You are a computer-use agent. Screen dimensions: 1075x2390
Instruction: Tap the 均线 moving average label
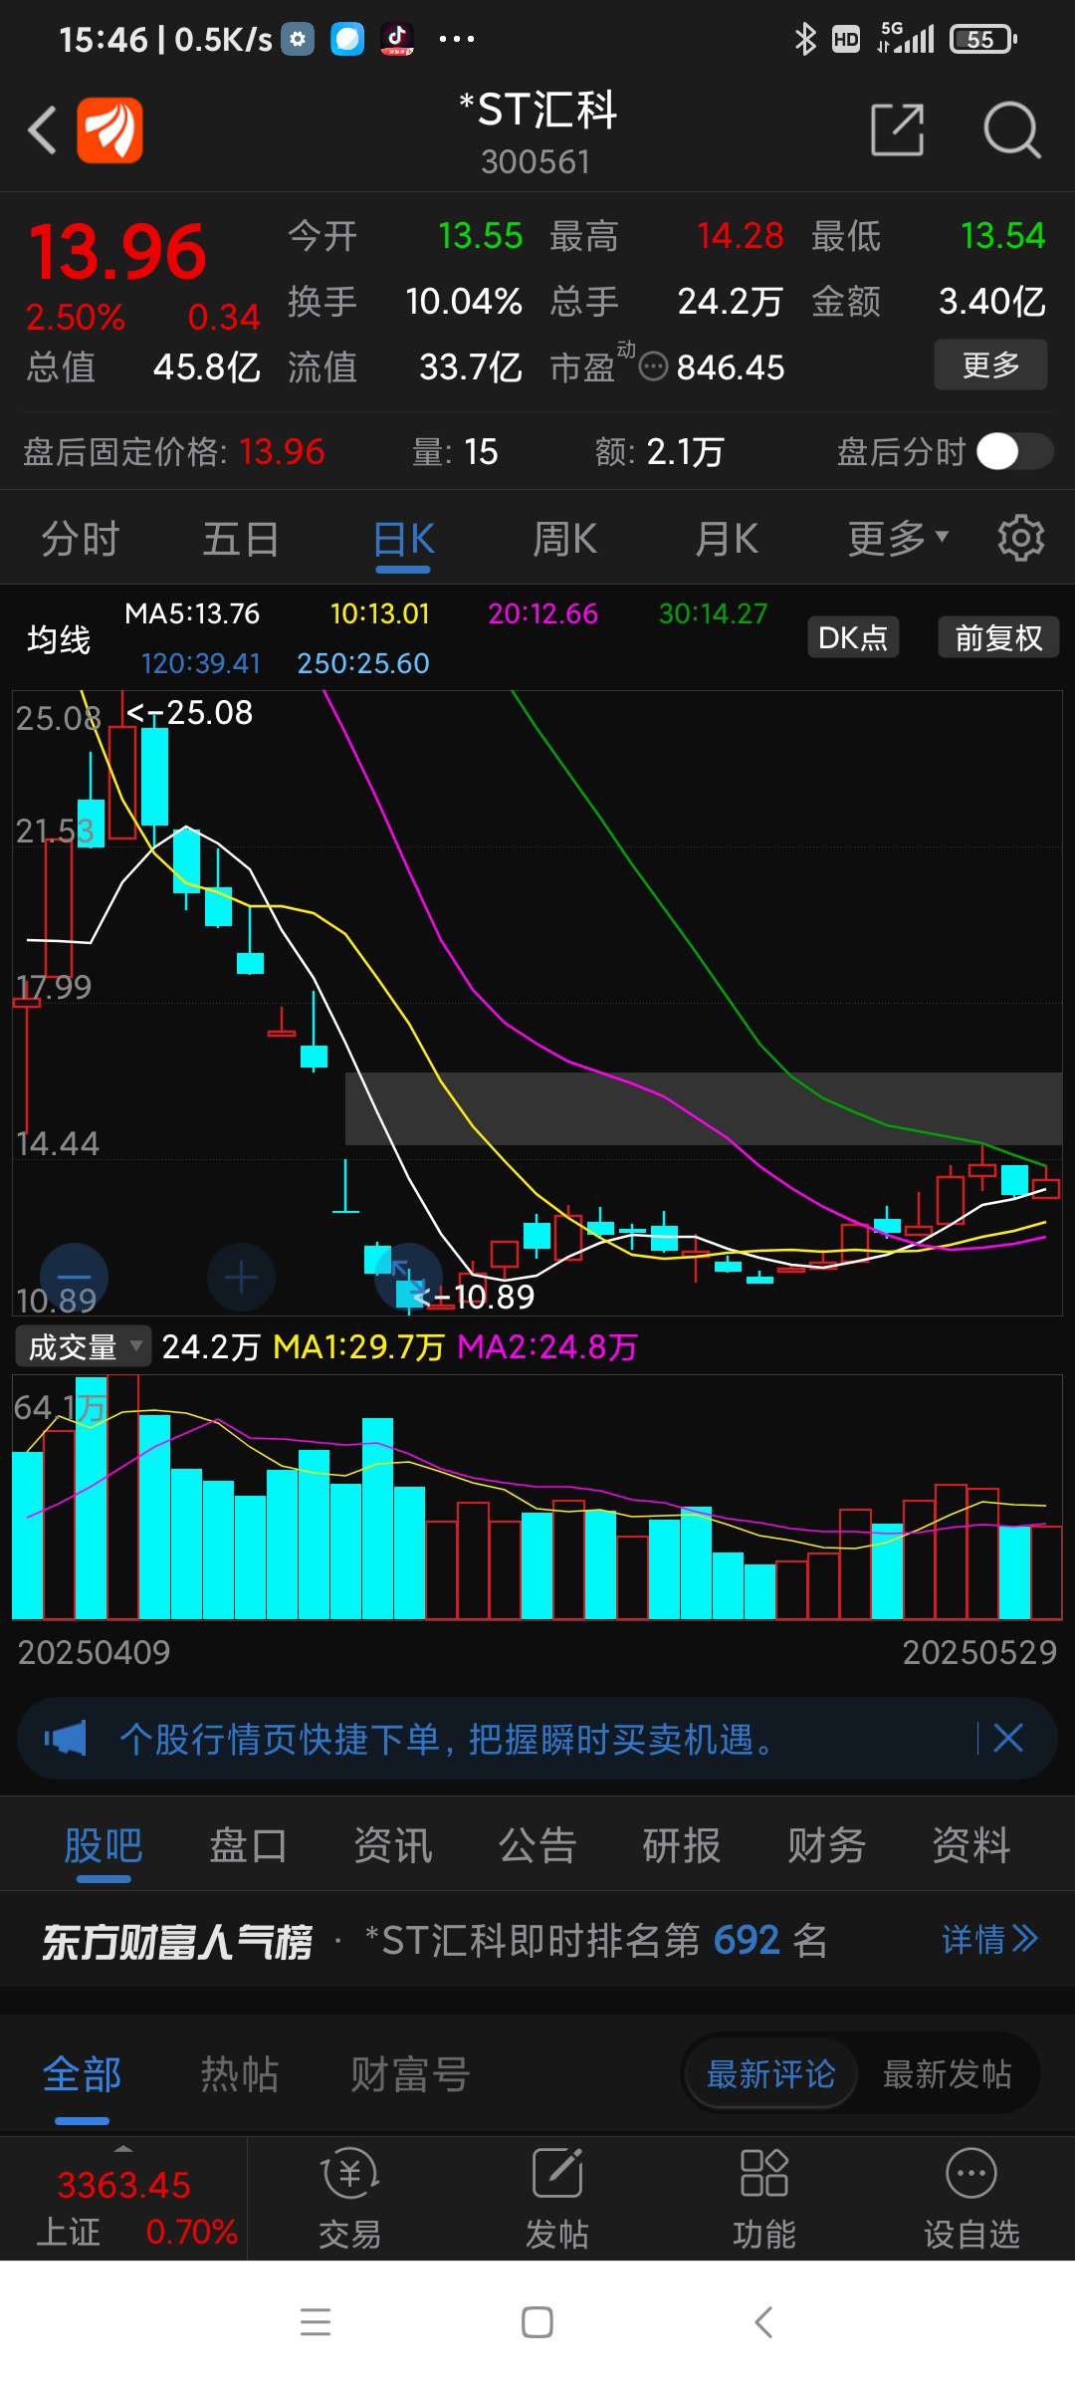tap(59, 638)
